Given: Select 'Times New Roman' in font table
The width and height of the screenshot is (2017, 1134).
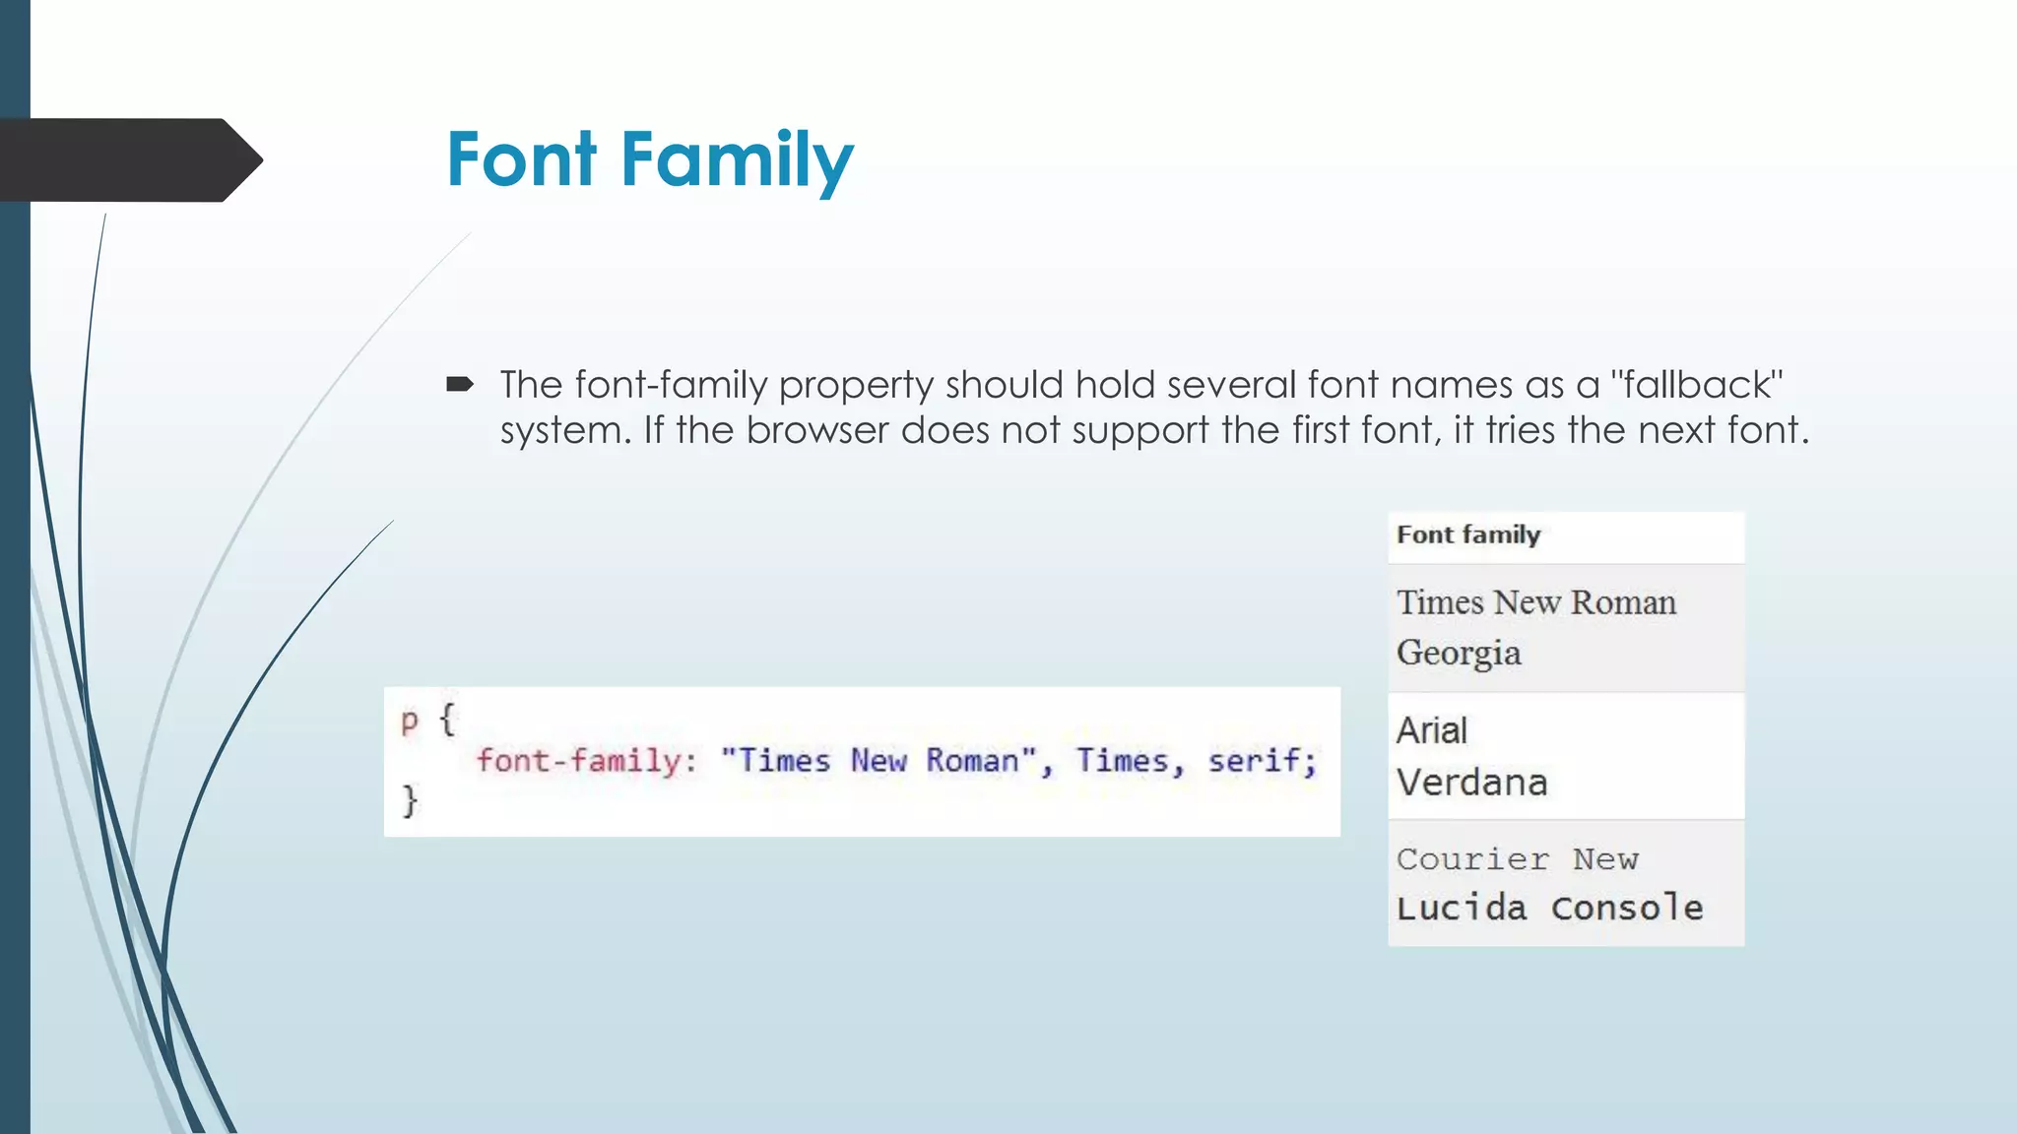Looking at the screenshot, I should coord(1535,602).
